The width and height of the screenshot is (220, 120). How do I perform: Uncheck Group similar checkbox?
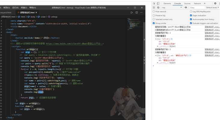[x=154, y=23]
